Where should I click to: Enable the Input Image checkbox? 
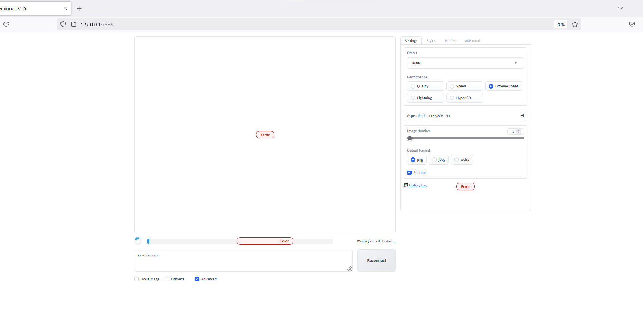pos(136,279)
